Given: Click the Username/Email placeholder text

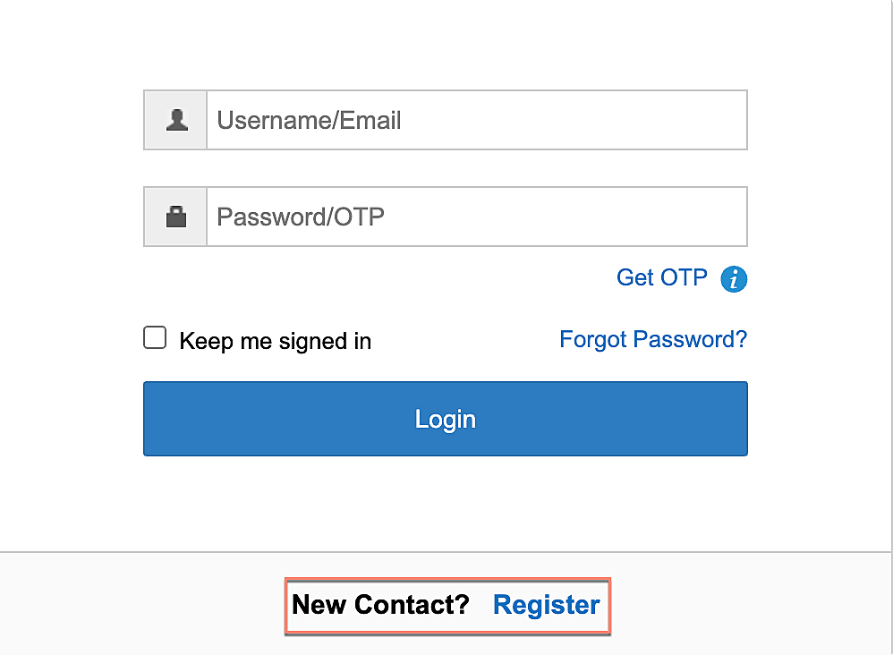Looking at the screenshot, I should (x=309, y=120).
